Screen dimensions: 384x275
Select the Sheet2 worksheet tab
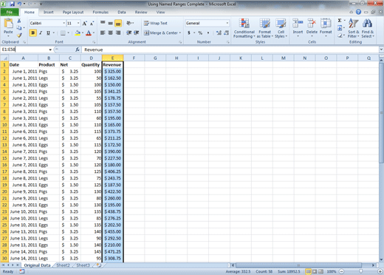coord(64,265)
